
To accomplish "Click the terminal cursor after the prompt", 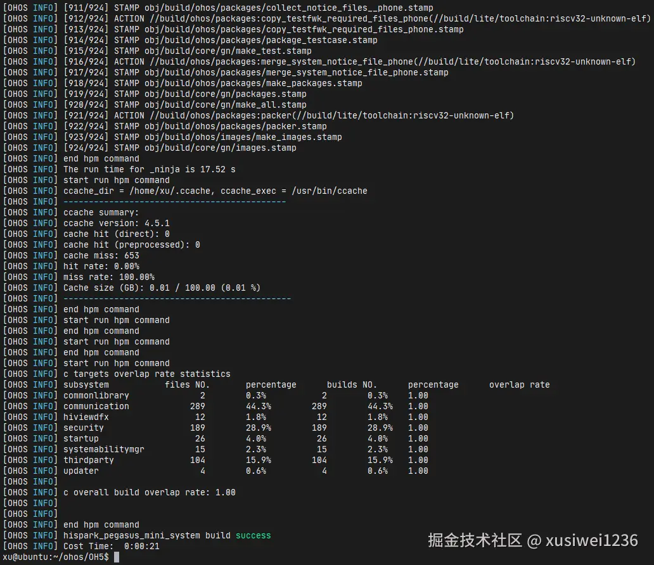I will [117, 557].
